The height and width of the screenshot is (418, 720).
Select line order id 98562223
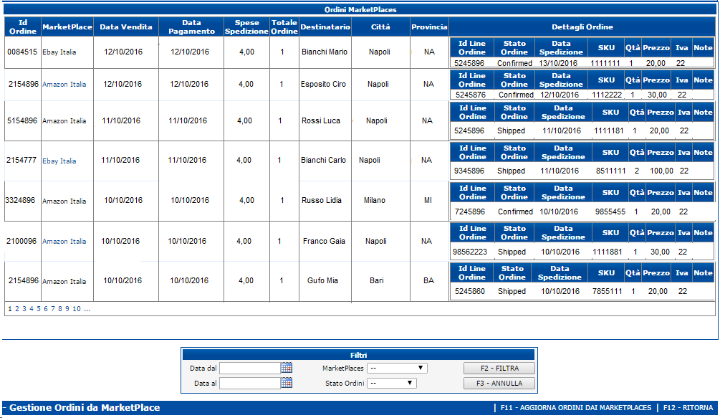(x=470, y=252)
